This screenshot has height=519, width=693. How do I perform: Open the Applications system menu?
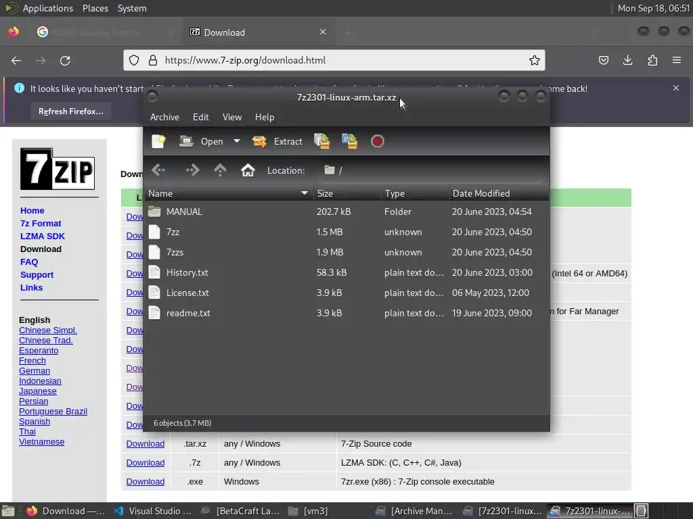[48, 8]
